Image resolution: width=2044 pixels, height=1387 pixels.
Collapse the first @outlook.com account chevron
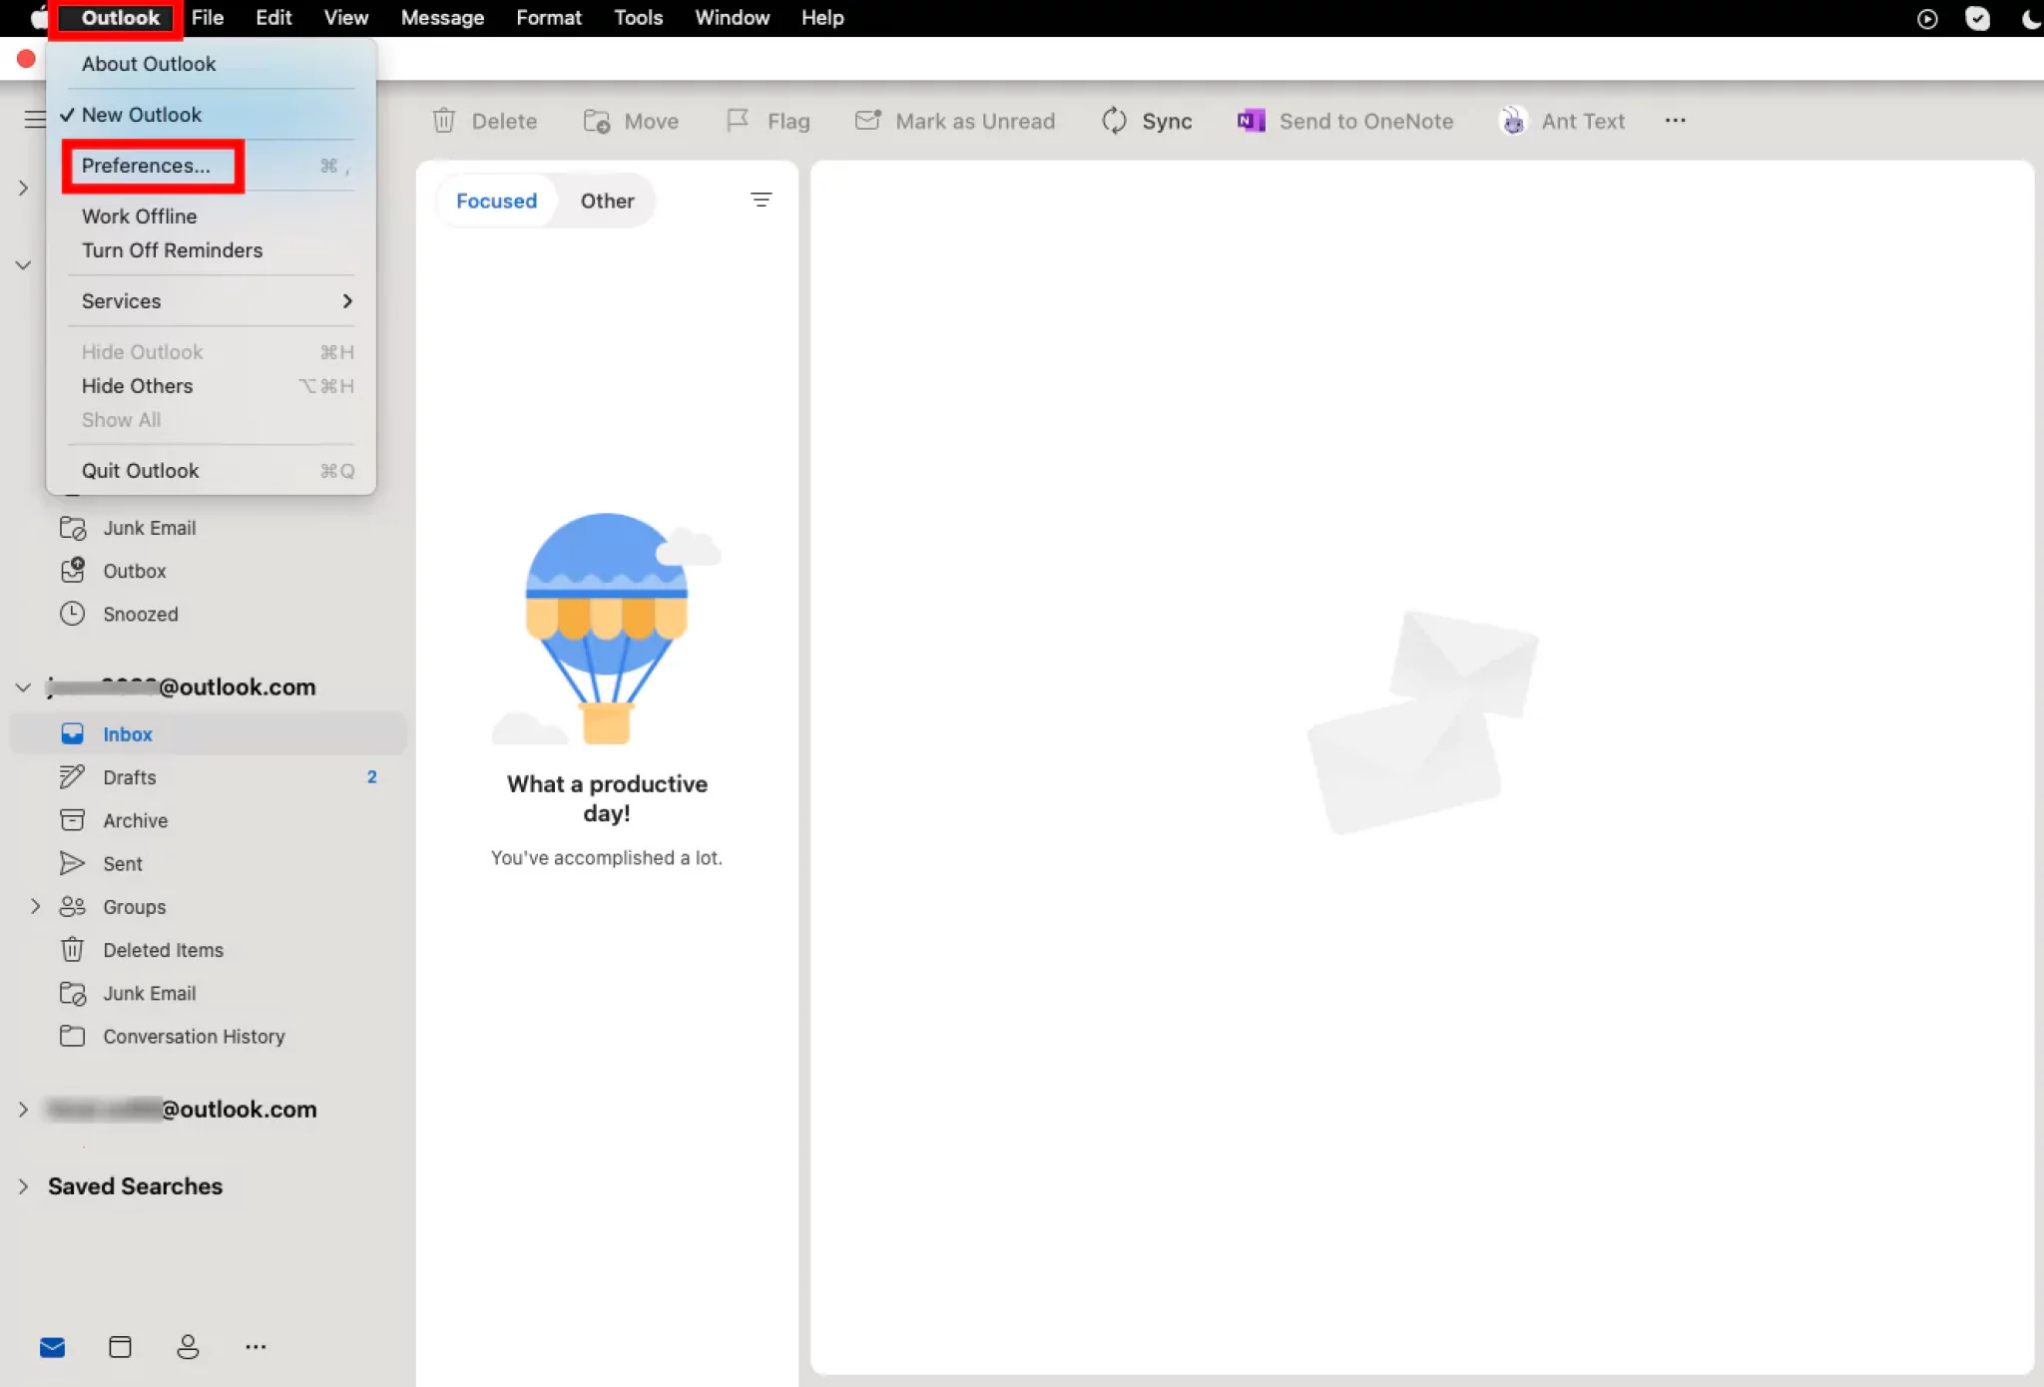(x=23, y=687)
